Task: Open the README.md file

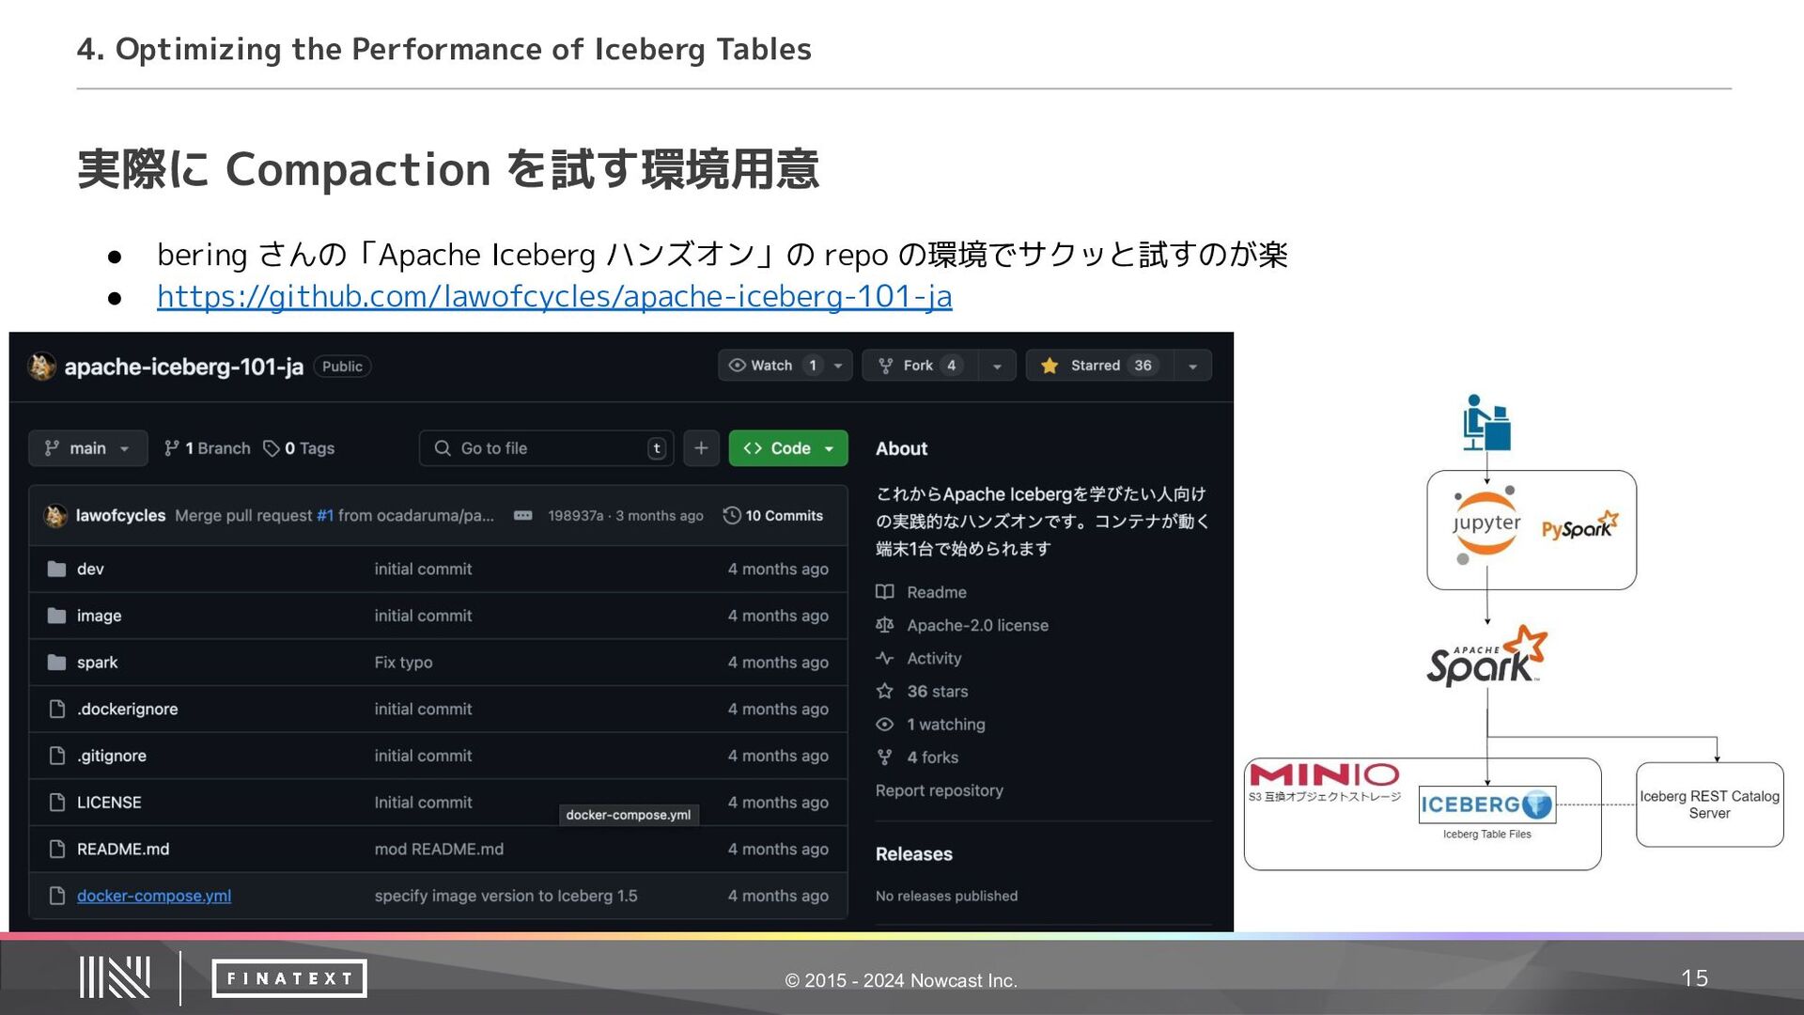Action: [123, 849]
